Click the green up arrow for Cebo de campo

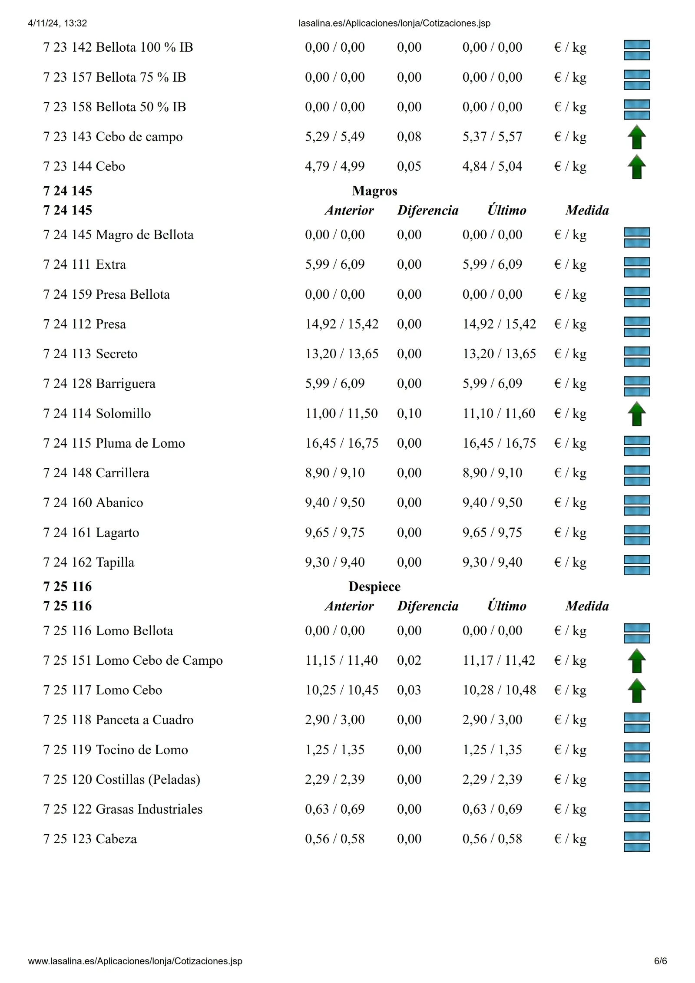636,137
